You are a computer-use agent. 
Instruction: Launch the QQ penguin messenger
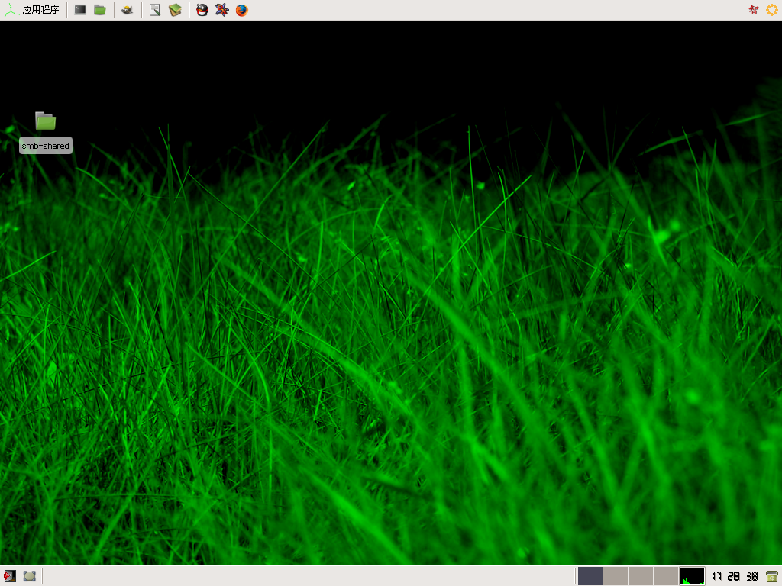202,10
